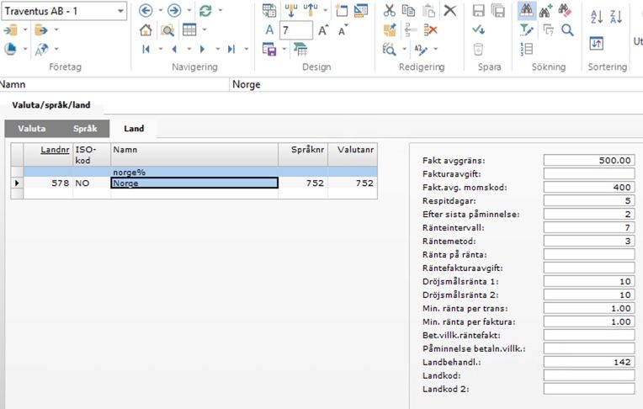Click the new window icon
Viewport: 643px width, 409px height.
pyautogui.click(x=341, y=11)
